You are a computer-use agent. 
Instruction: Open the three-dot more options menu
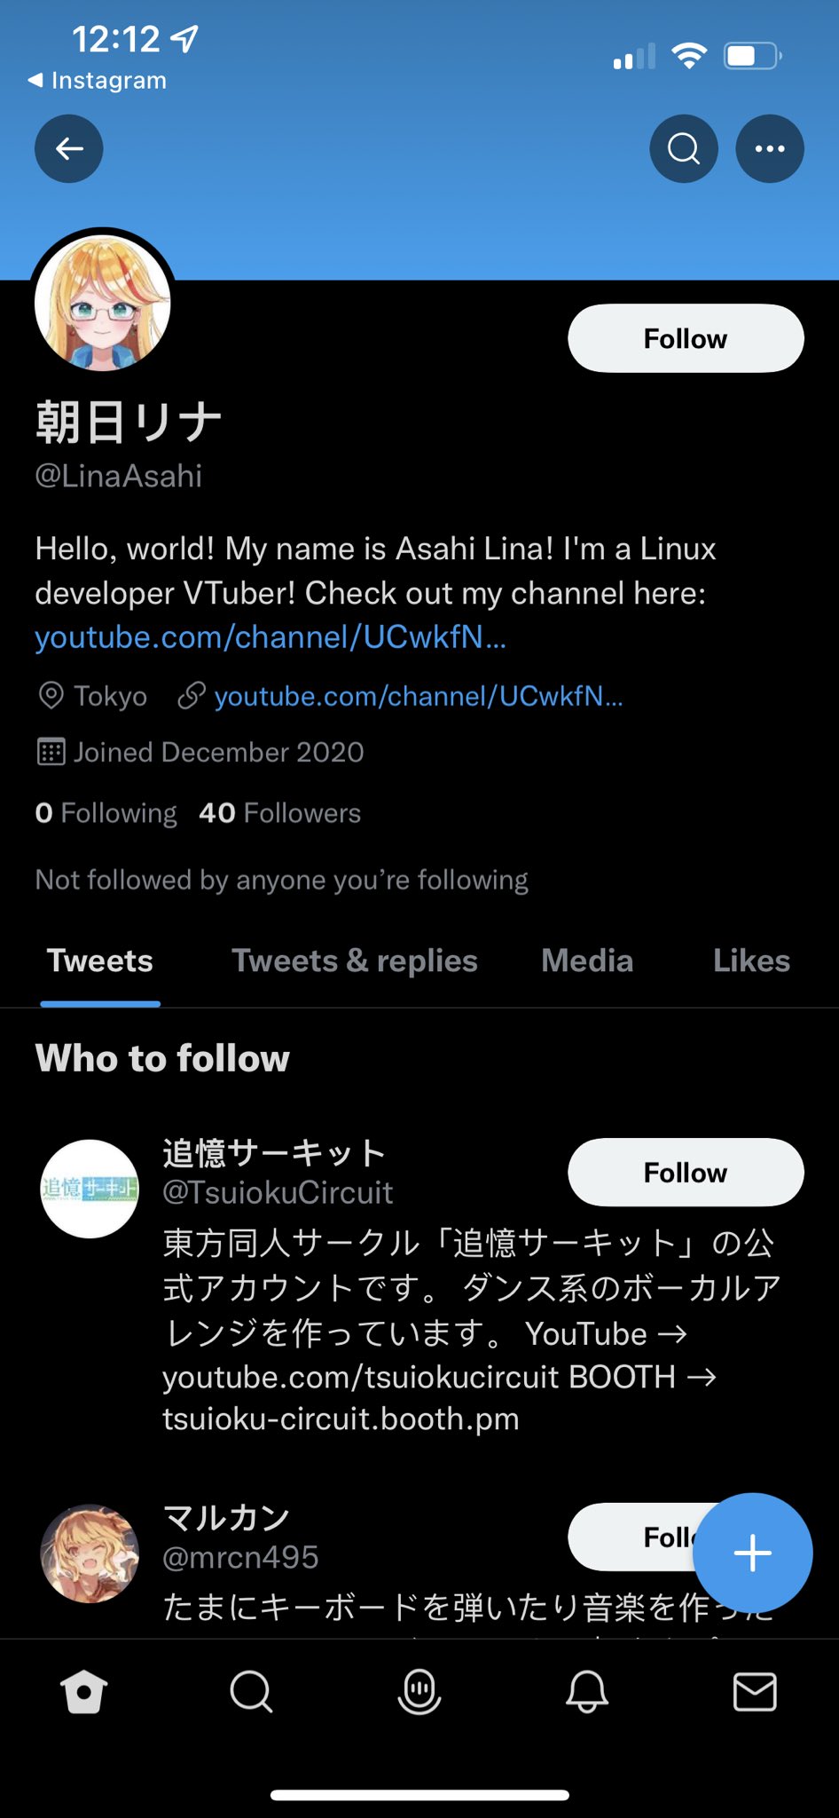[x=769, y=149]
